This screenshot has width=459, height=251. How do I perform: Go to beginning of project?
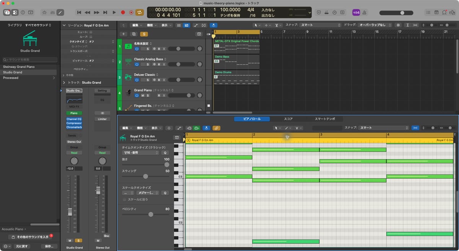tap(79, 12)
